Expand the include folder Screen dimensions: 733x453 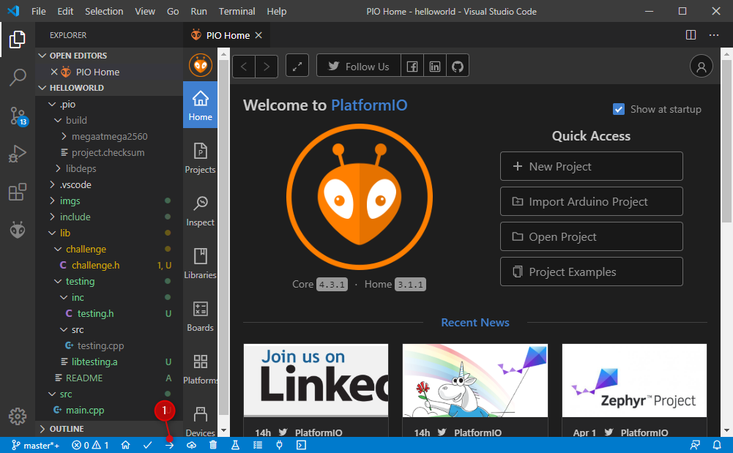109,217
